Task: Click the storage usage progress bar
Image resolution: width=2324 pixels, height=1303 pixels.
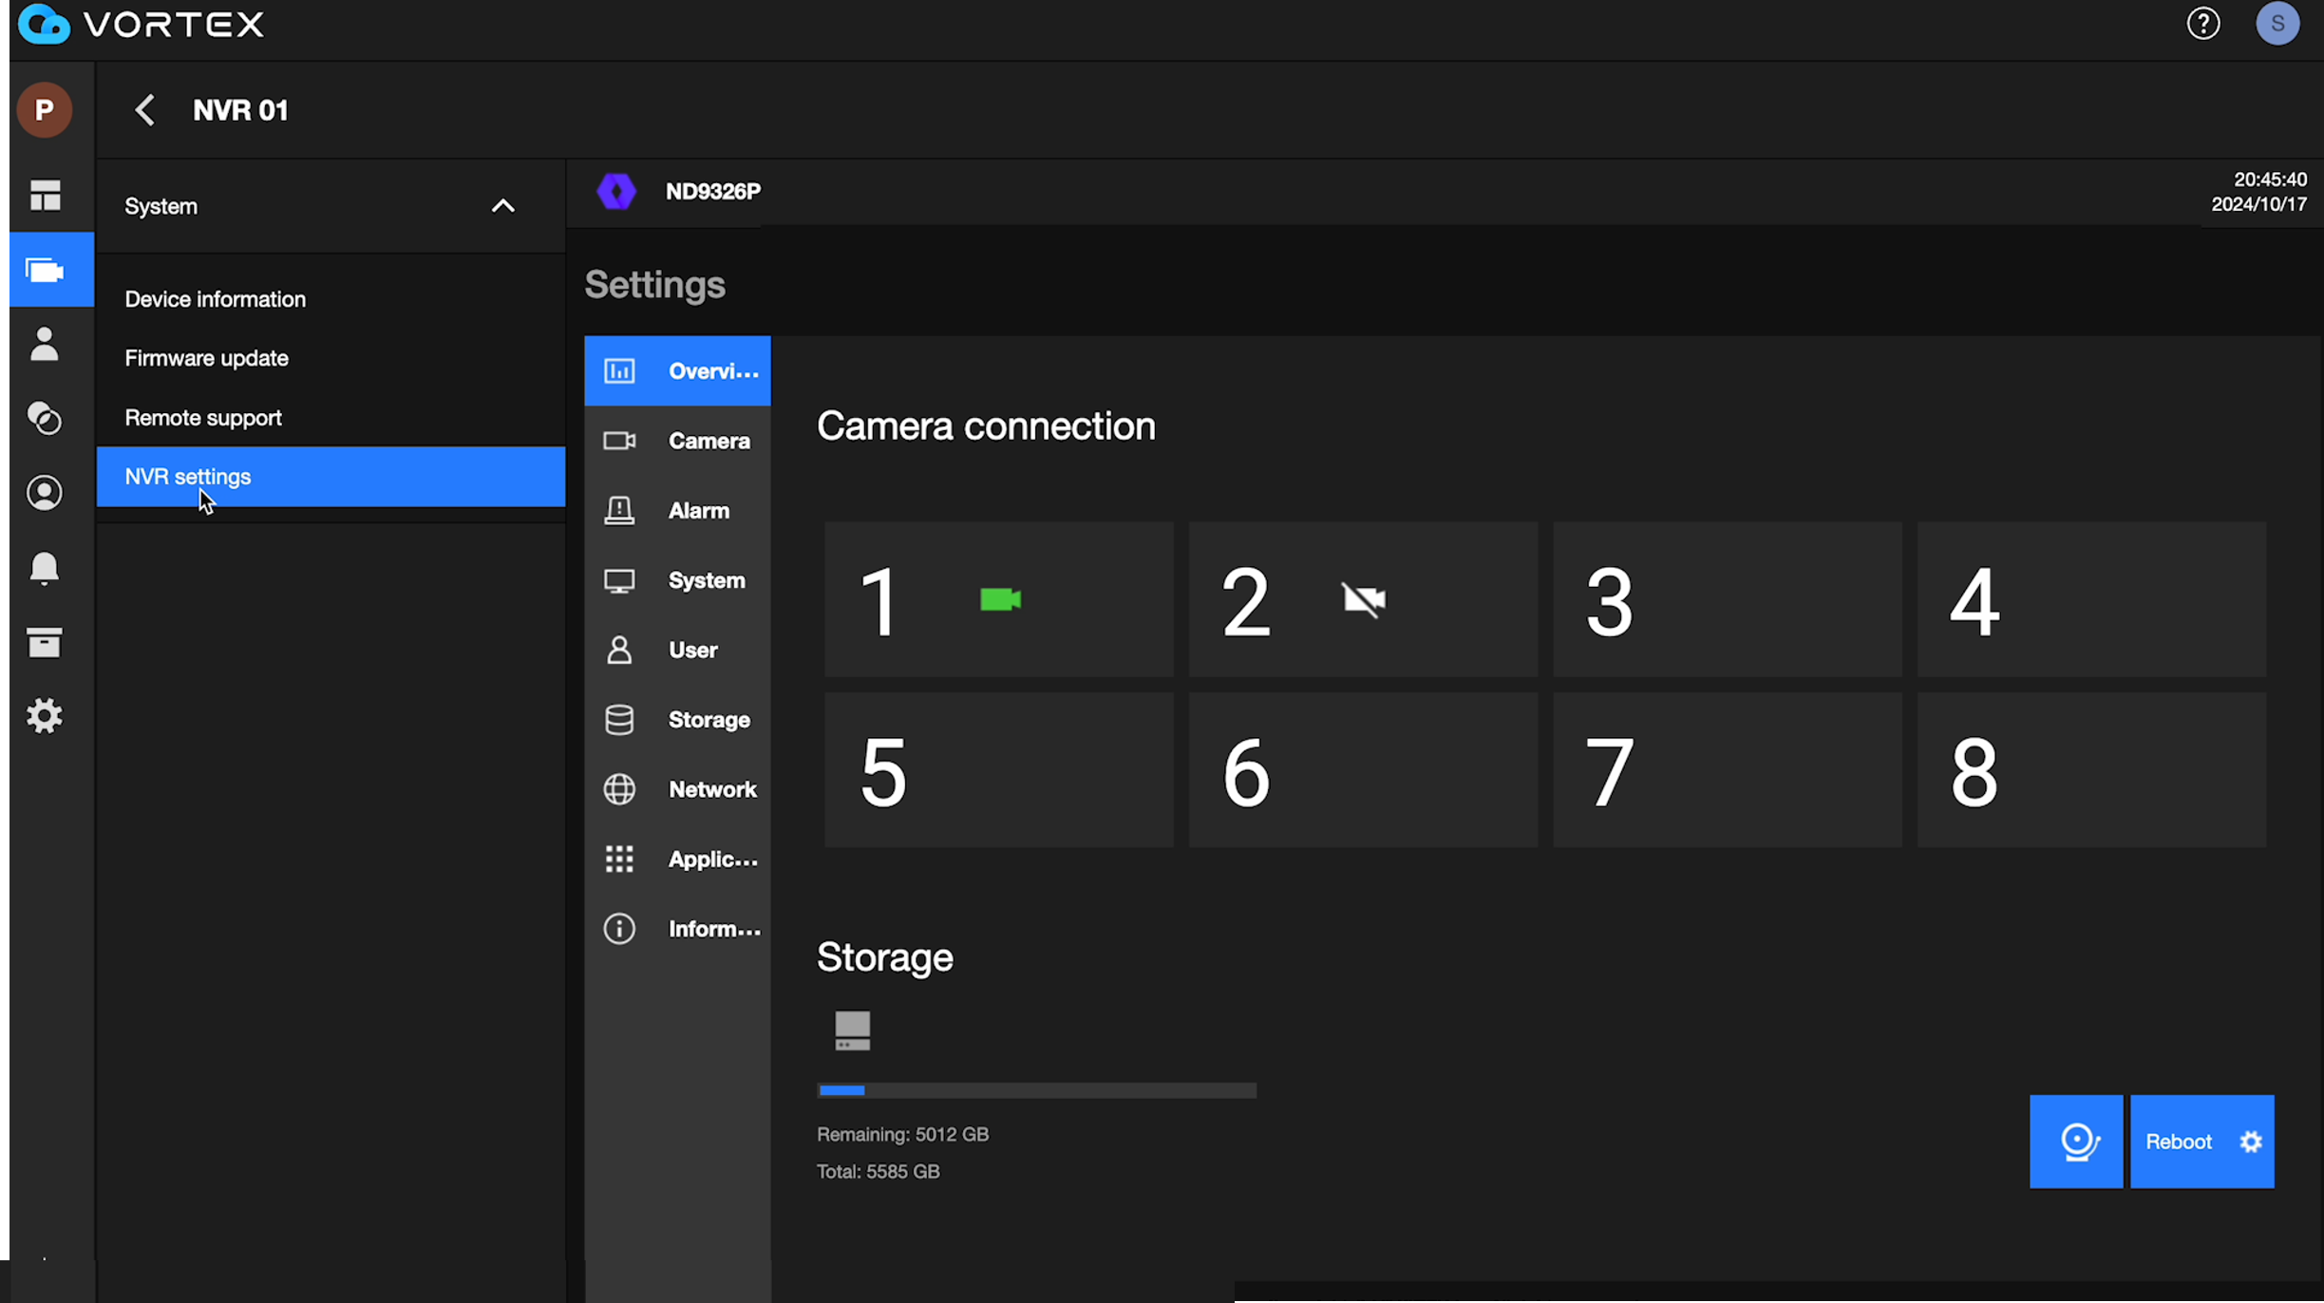Action: pyautogui.click(x=1036, y=1090)
